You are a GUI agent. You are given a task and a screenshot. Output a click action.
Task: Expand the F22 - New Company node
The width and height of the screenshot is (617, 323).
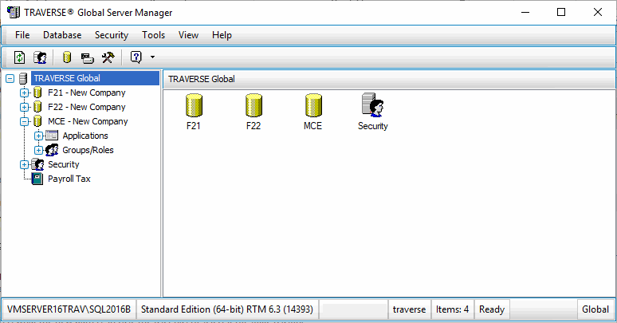click(25, 107)
